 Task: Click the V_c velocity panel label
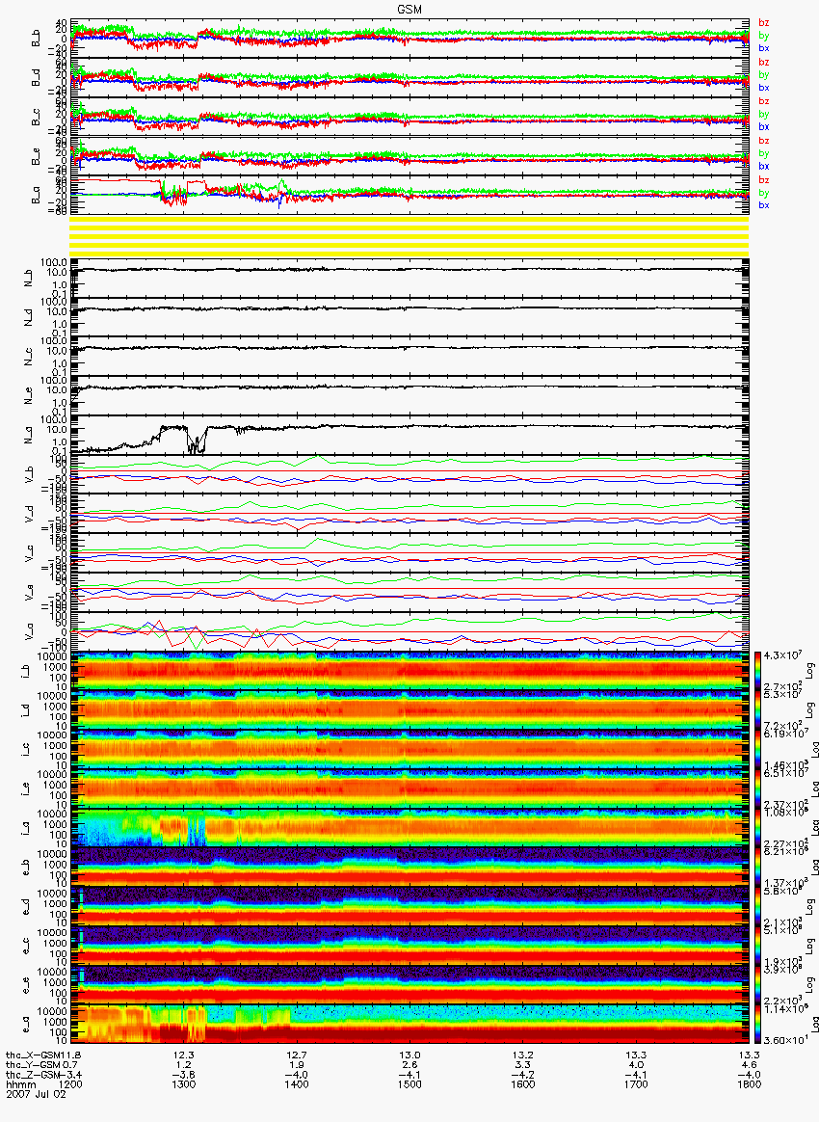[x=29, y=552]
